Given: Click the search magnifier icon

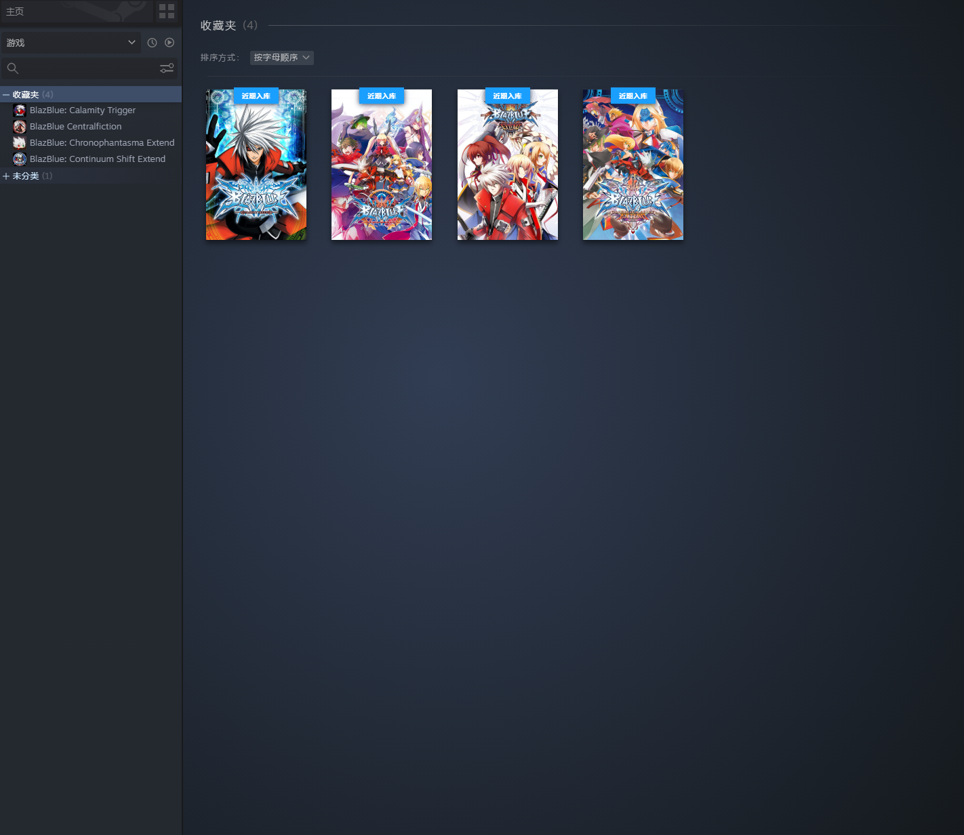Looking at the screenshot, I should click(x=13, y=68).
